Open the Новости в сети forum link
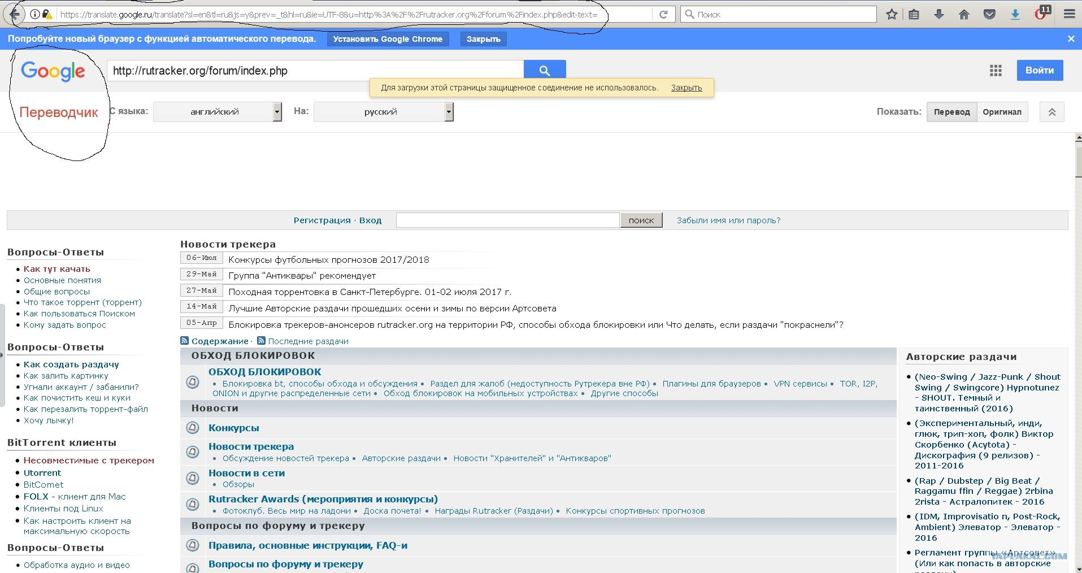Screen dimensions: 1082x573 [x=246, y=473]
